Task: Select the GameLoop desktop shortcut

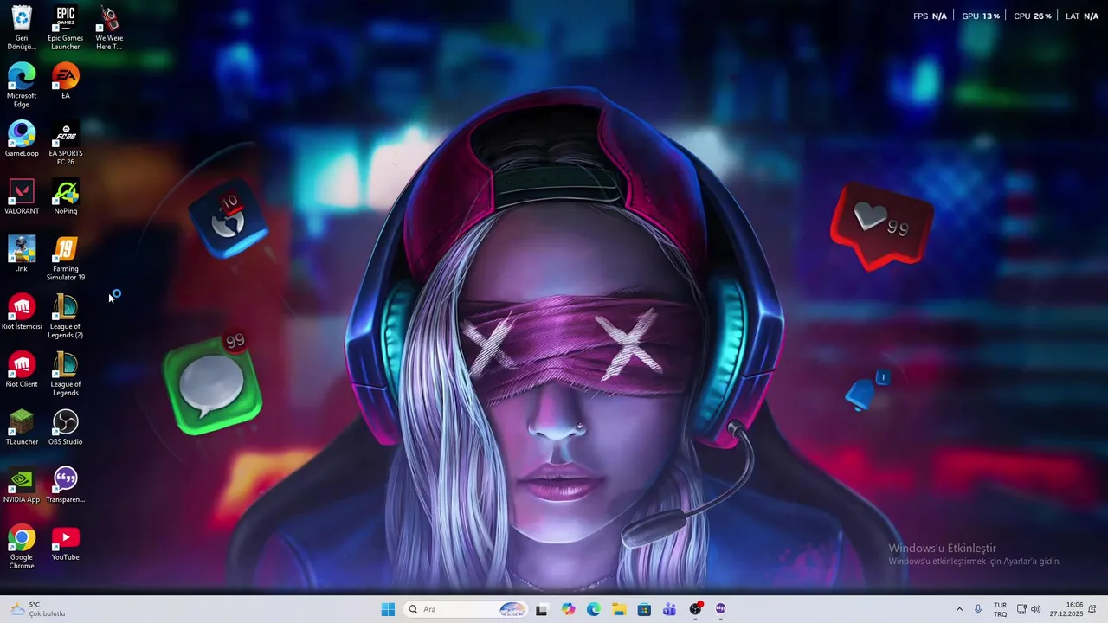Action: coord(22,139)
